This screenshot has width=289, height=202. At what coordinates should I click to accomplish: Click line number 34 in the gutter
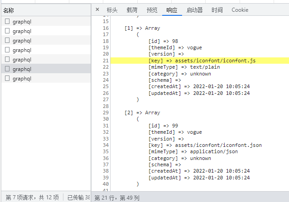106,145
